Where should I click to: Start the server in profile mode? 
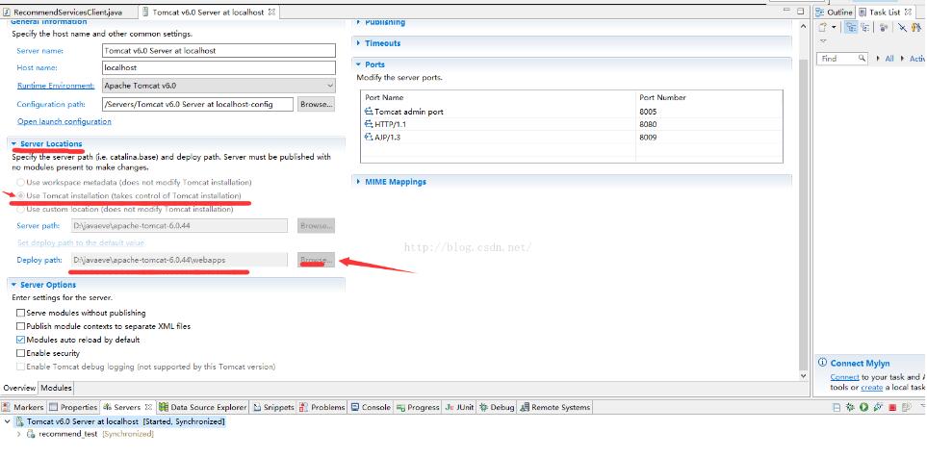878,408
